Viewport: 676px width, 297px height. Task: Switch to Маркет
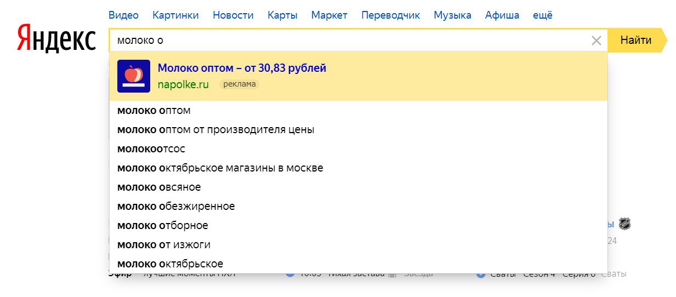pos(329,15)
